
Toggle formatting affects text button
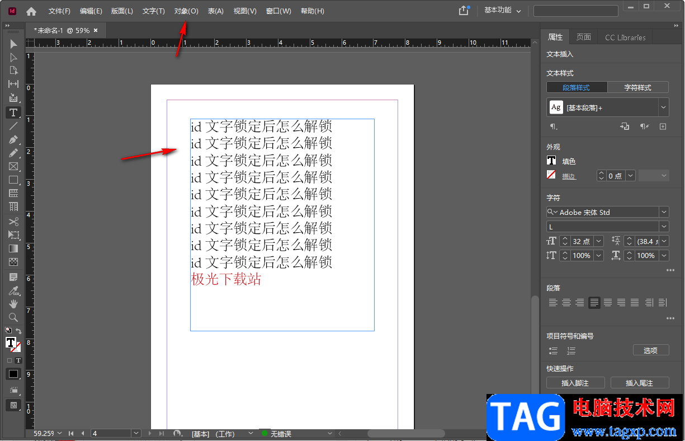click(18, 360)
